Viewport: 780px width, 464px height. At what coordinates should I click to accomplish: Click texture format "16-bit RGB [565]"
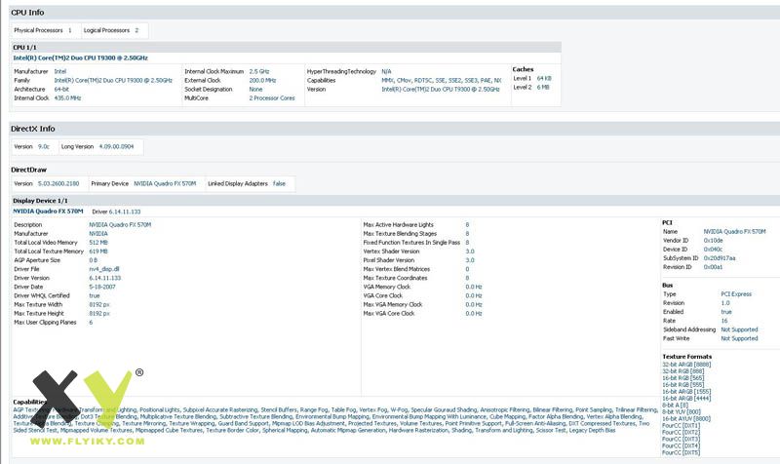[683, 378]
